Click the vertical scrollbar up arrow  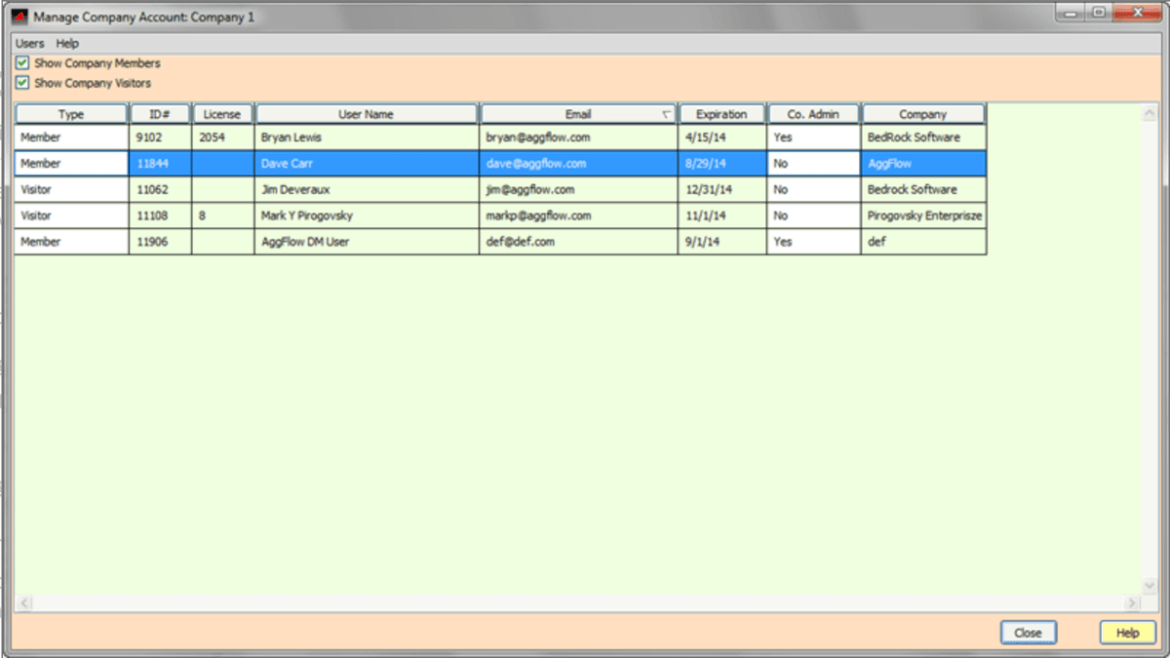(x=1149, y=113)
